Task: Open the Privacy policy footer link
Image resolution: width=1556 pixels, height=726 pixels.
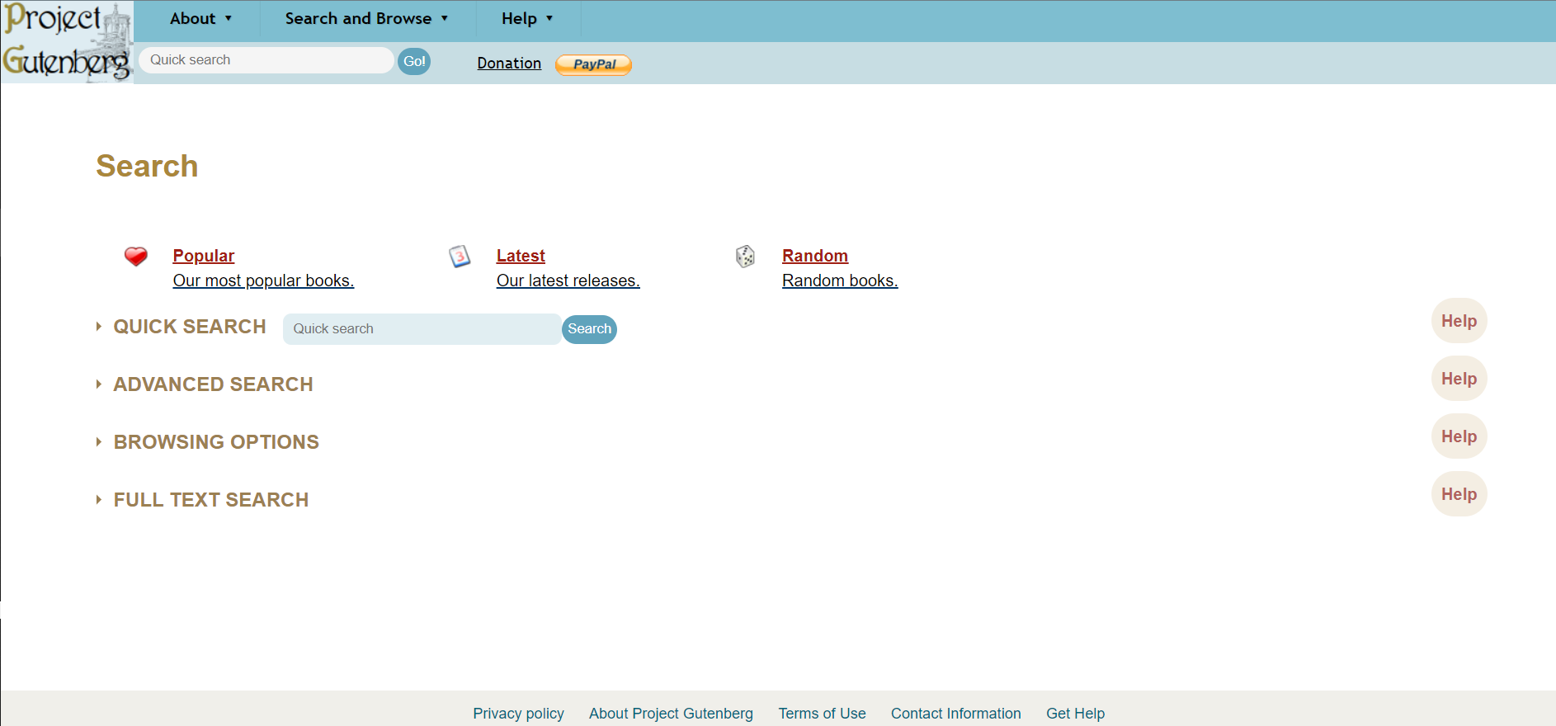Action: tap(518, 714)
